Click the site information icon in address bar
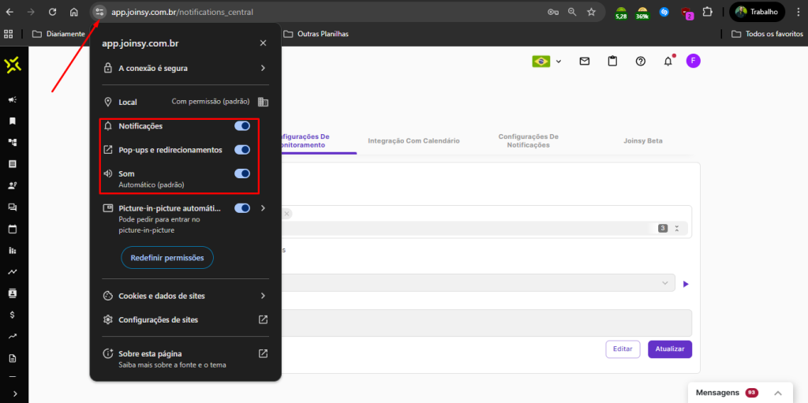Image resolution: width=808 pixels, height=403 pixels. tap(99, 13)
